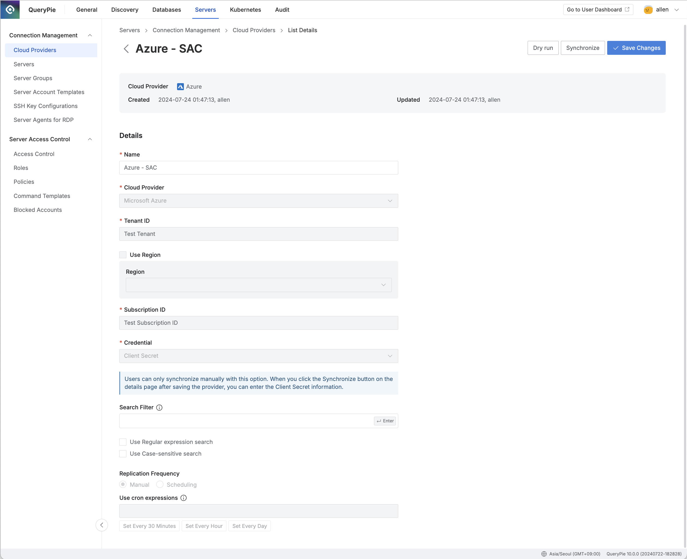Open the Cloud Provider Microsoft Azure dropdown
687x559 pixels.
pos(259,201)
